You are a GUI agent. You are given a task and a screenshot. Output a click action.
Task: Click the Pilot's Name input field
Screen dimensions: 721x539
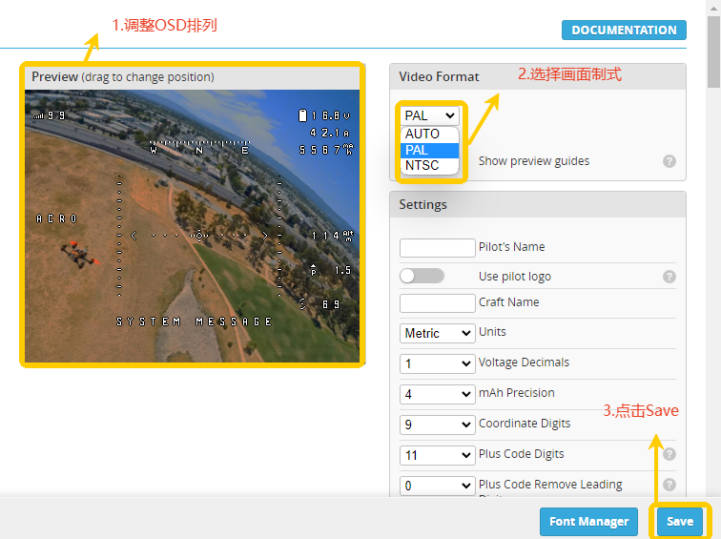[x=438, y=248]
